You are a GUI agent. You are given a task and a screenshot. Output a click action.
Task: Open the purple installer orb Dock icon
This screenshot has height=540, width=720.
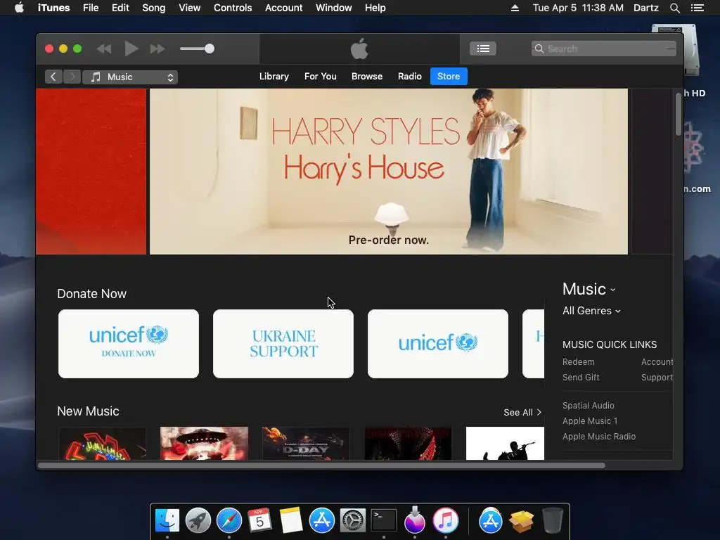415,520
